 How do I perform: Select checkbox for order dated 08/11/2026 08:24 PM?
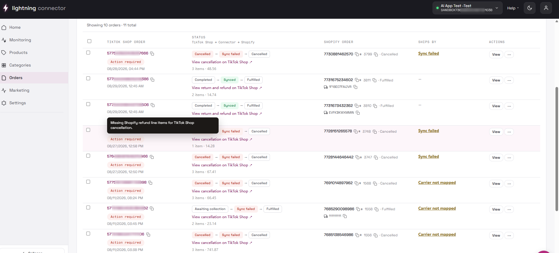(88, 182)
